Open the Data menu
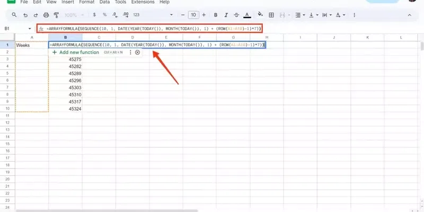The height and width of the screenshot is (212, 424). tap(104, 2)
